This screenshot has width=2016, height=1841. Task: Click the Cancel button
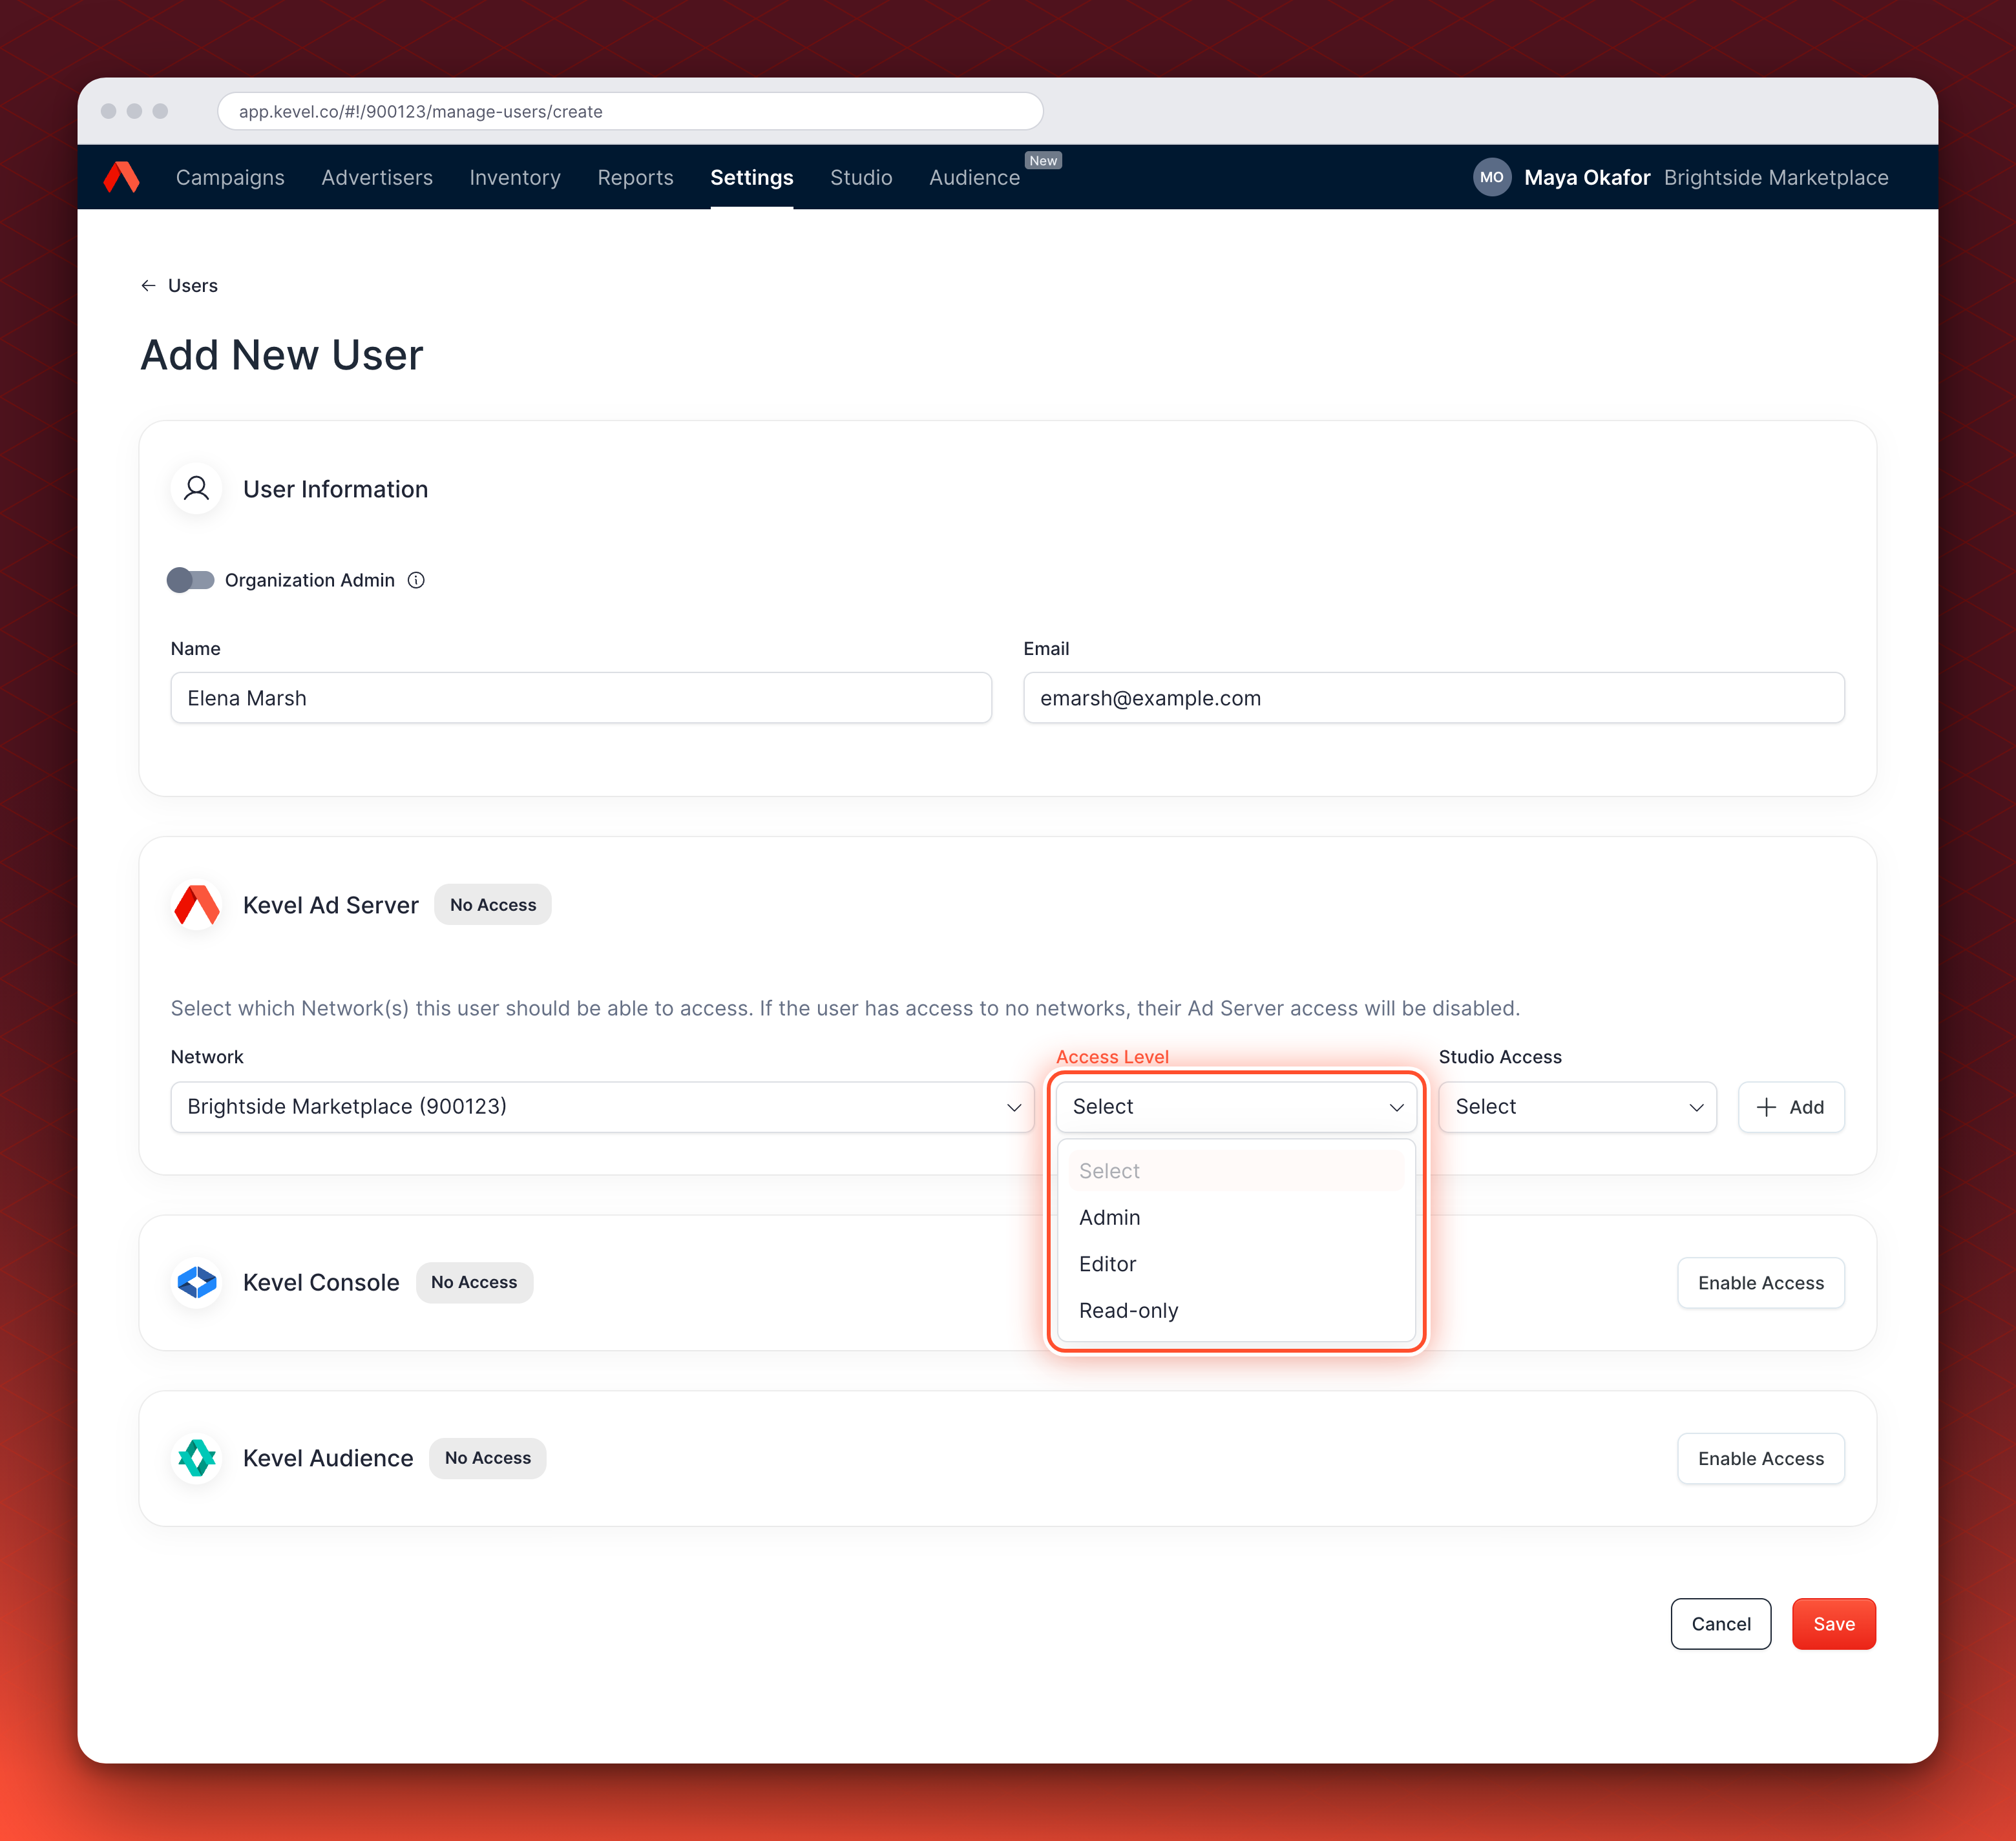[x=1721, y=1624]
